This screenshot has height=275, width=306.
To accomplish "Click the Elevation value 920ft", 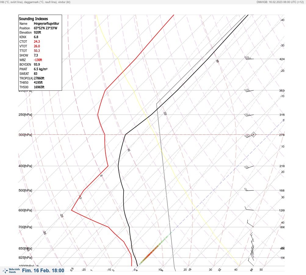I will (38, 32).
